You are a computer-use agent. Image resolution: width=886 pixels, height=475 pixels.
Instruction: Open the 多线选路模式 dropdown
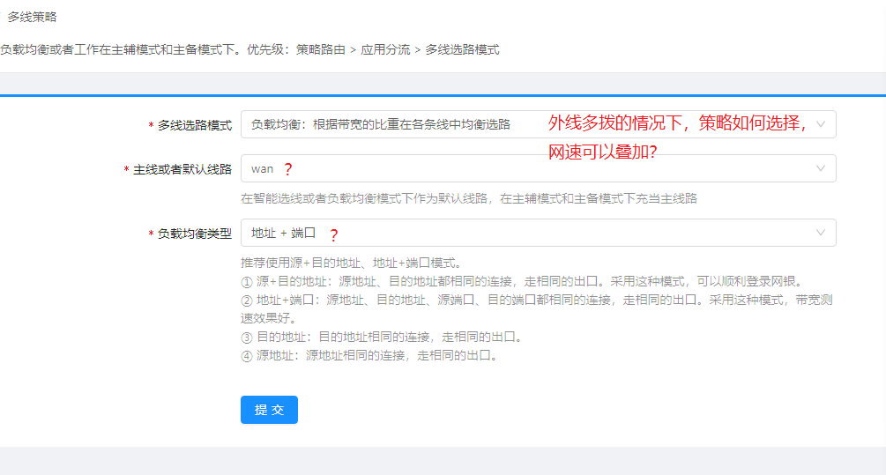[397, 124]
